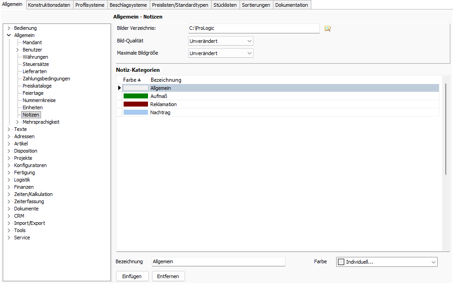Go to the Dokumentation tab
This screenshot has width=453, height=284.
291,5
